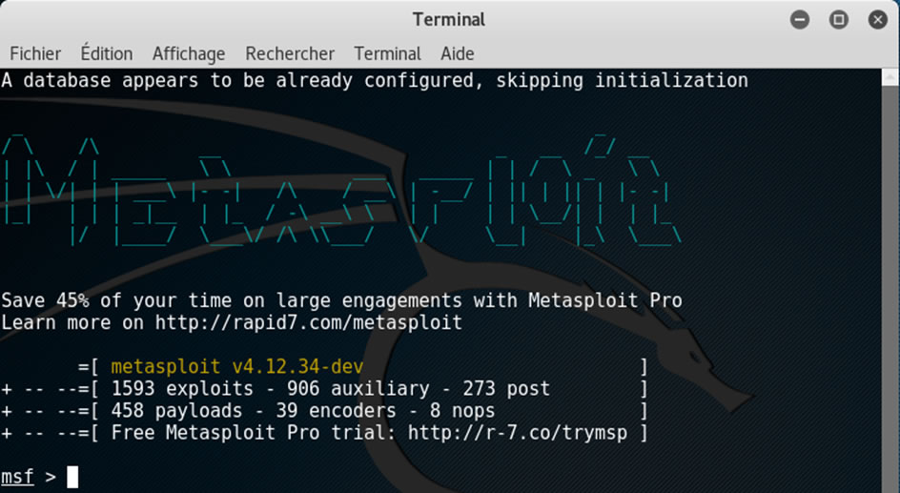The image size is (900, 493).
Task: Click the '458 payloads' text
Action: [x=176, y=410]
